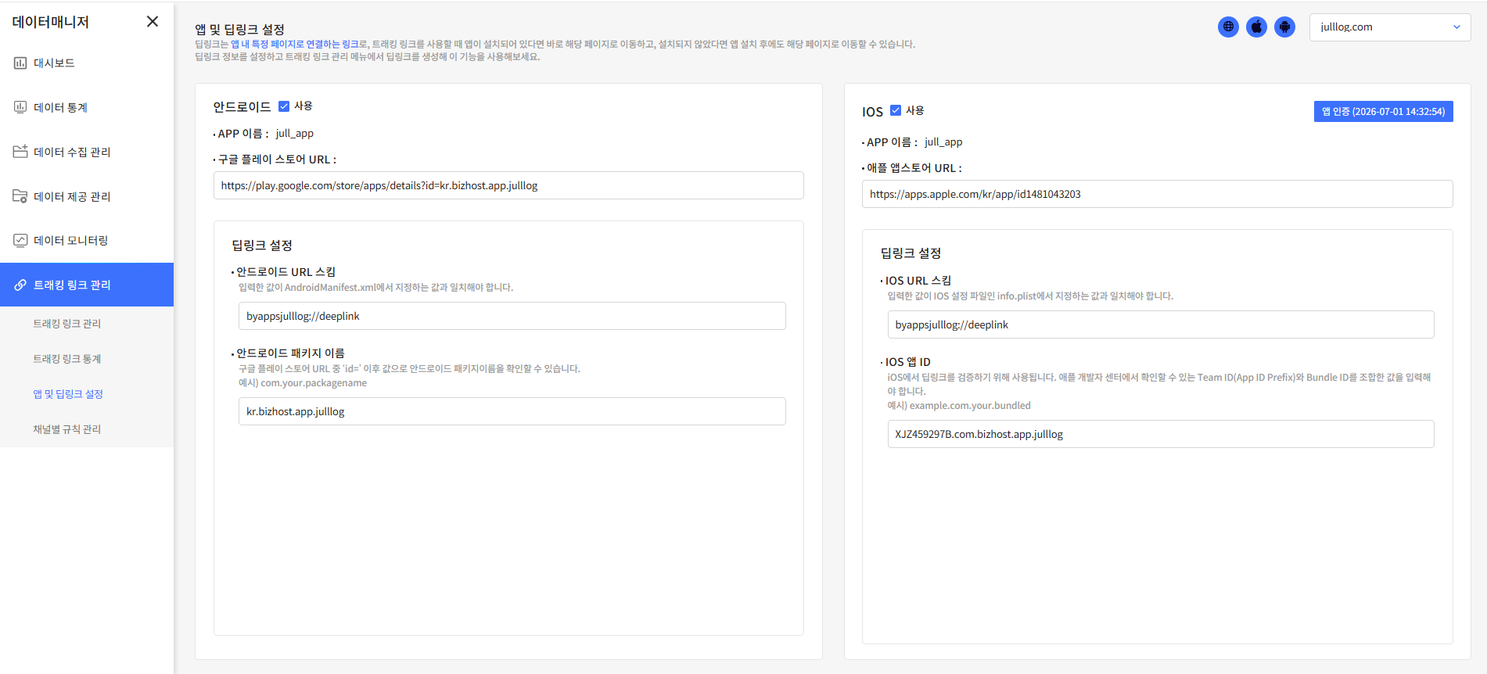Click the IOS APP 이름 value jull_app

[x=943, y=142]
